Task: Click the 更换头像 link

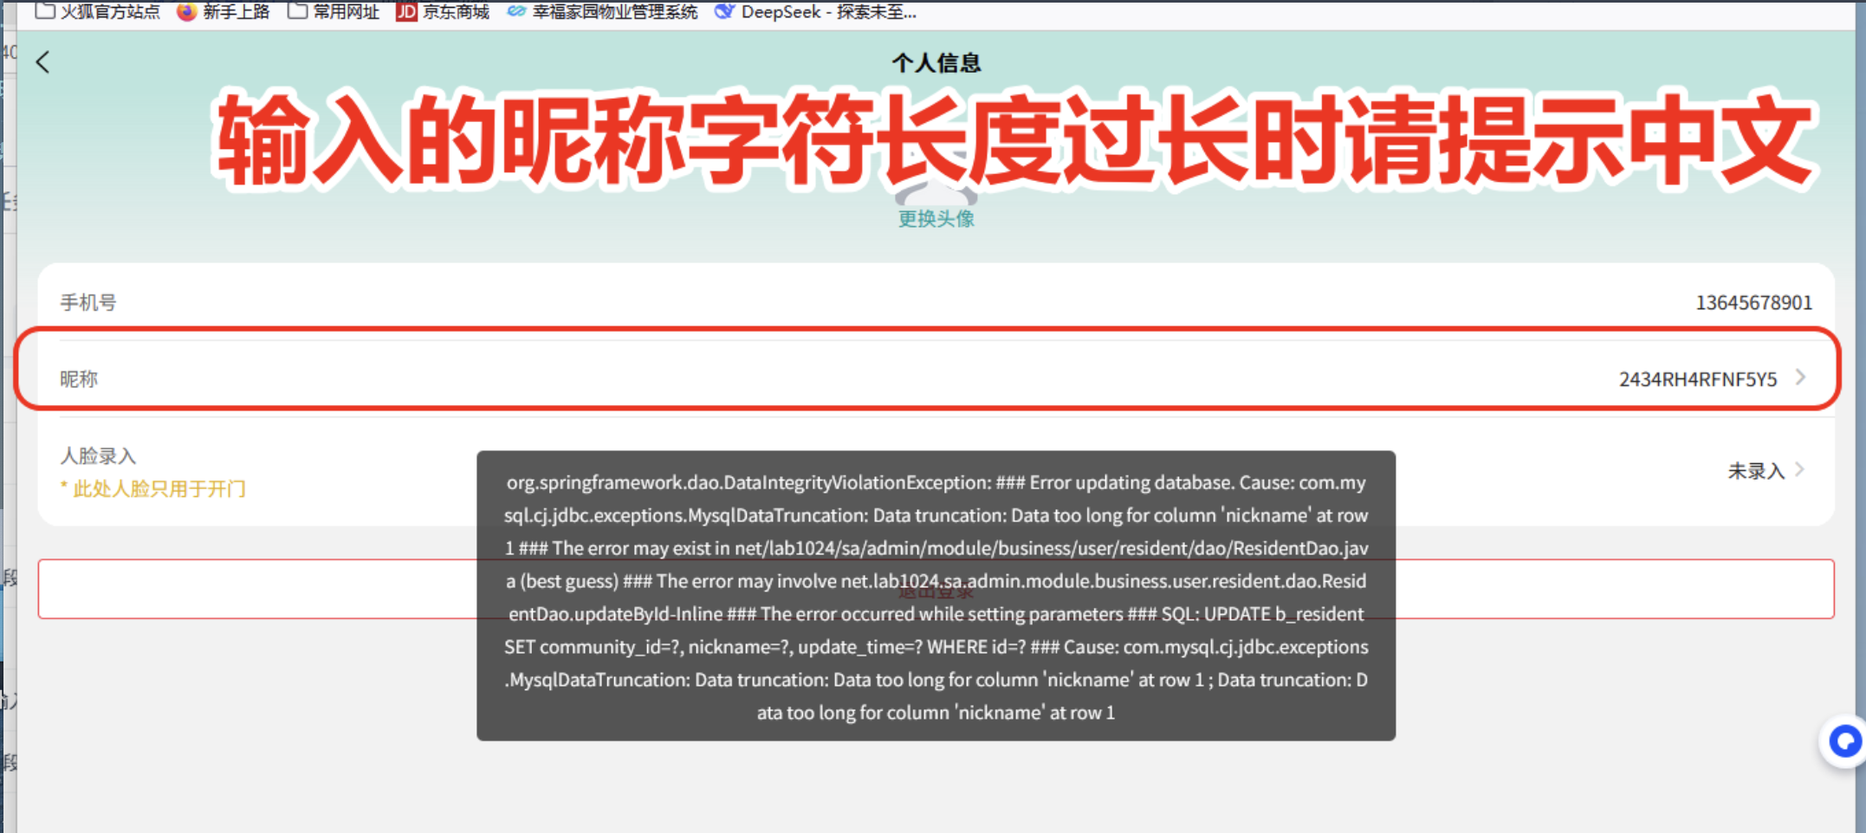Action: (x=936, y=218)
